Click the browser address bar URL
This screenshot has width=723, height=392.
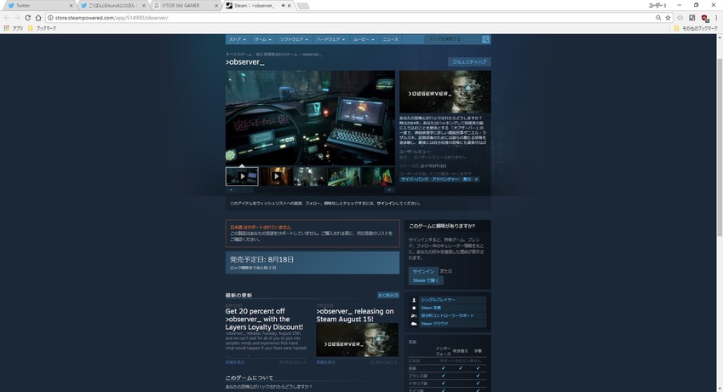click(112, 18)
